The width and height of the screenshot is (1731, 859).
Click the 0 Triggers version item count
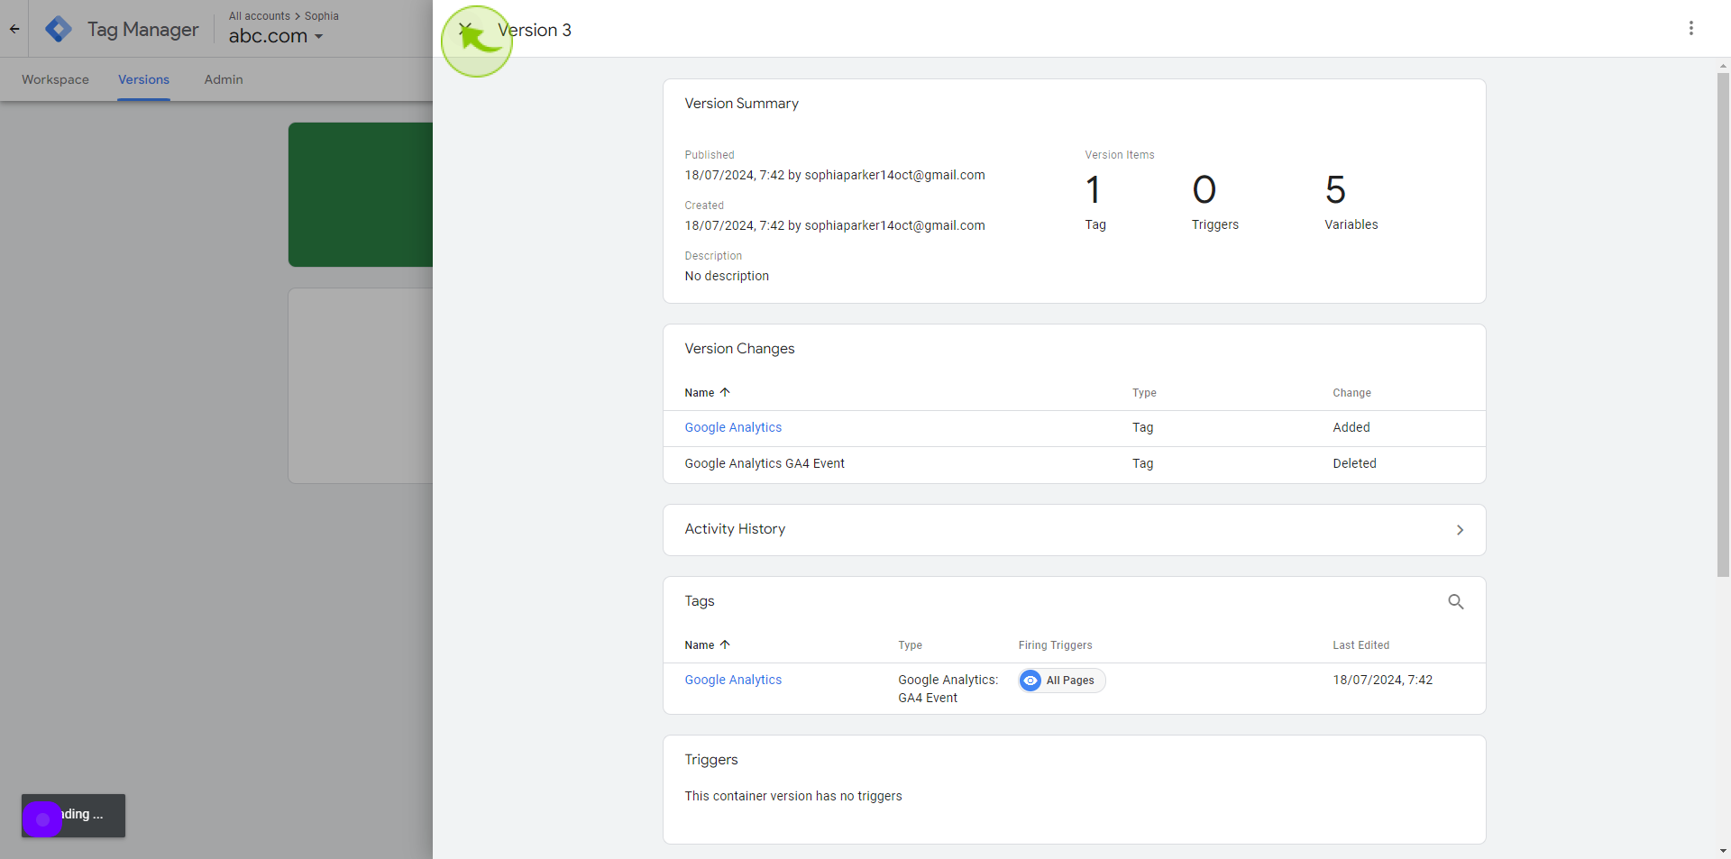[x=1214, y=202]
